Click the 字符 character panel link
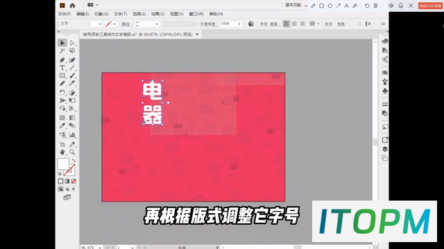444x249 pixels. pyautogui.click(x=264, y=24)
